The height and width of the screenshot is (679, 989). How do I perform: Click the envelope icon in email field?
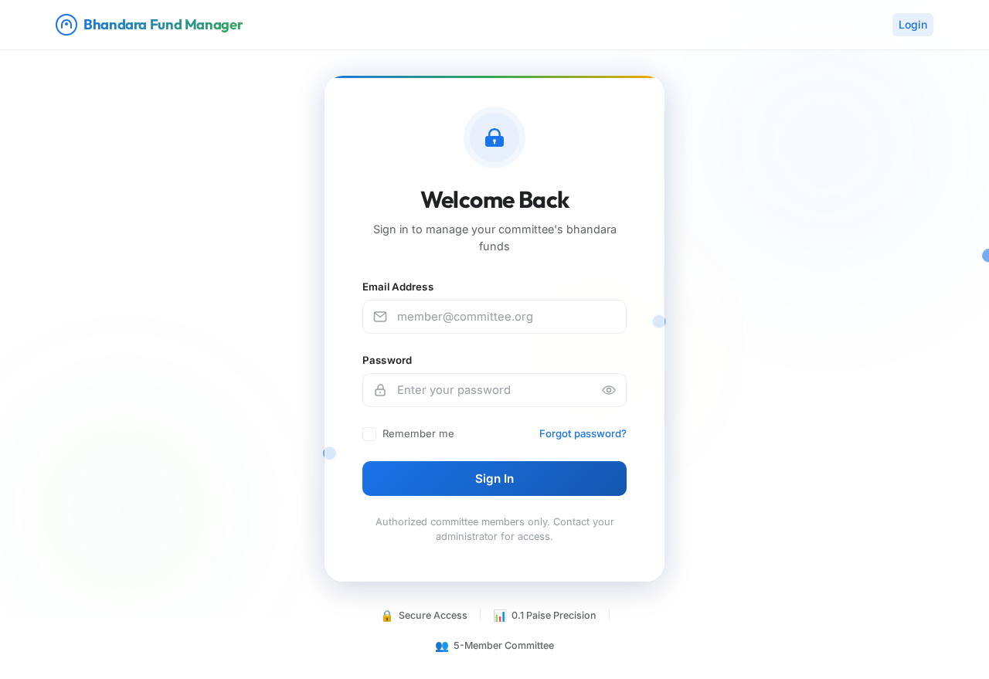[380, 317]
